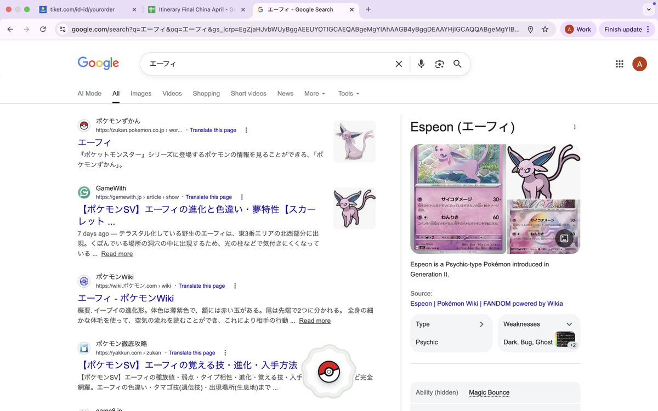Viewport: 658px width, 411px height.
Task: Click the more images gallery icon
Action: point(564,238)
